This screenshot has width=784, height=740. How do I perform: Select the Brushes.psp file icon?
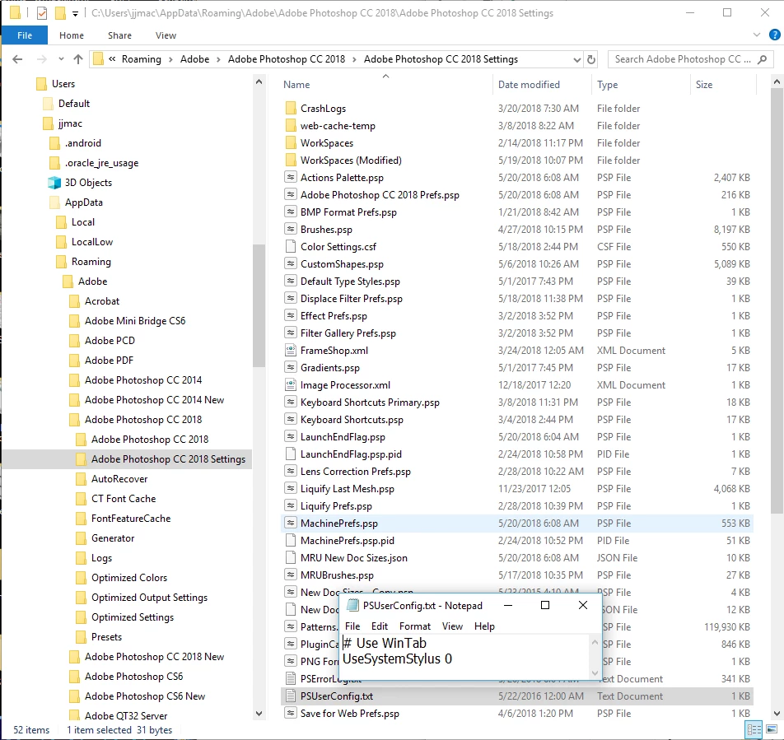click(291, 230)
